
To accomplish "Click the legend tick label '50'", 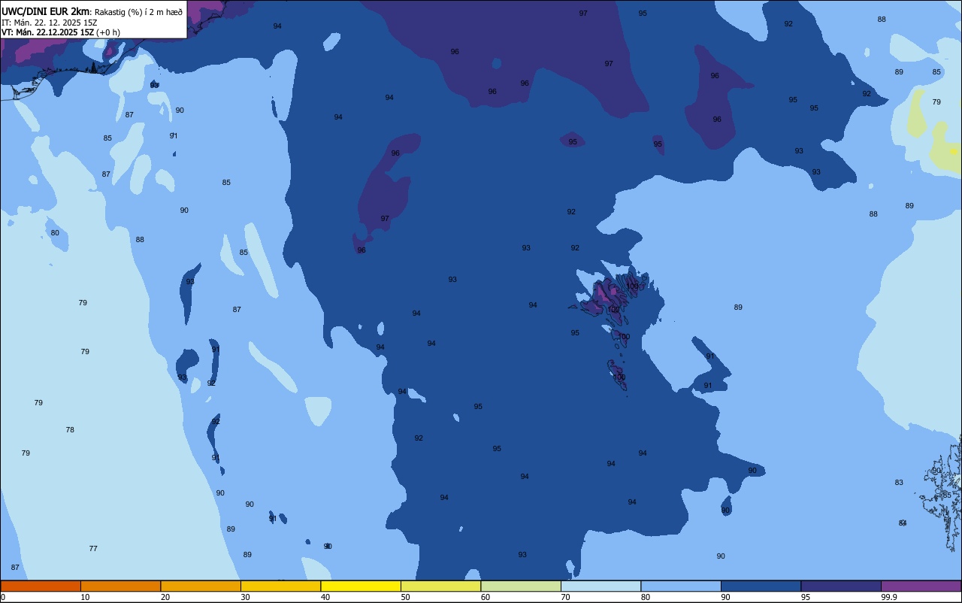I will coord(406,597).
